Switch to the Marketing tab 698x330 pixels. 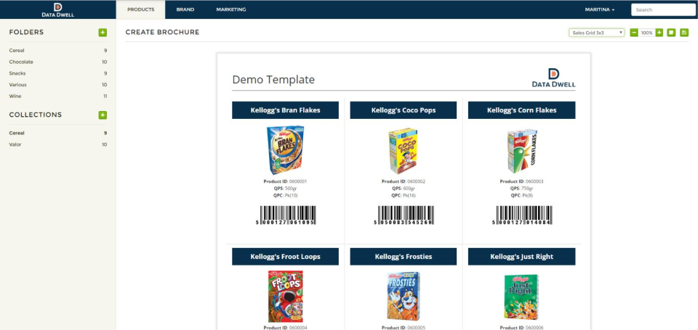[x=231, y=9]
